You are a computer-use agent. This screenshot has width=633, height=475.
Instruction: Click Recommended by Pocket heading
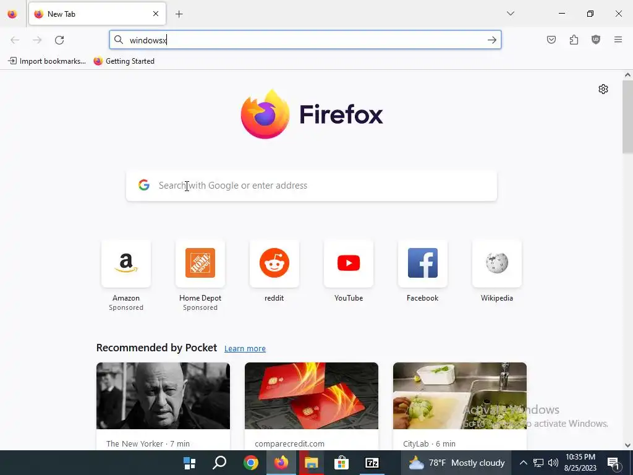pos(156,348)
